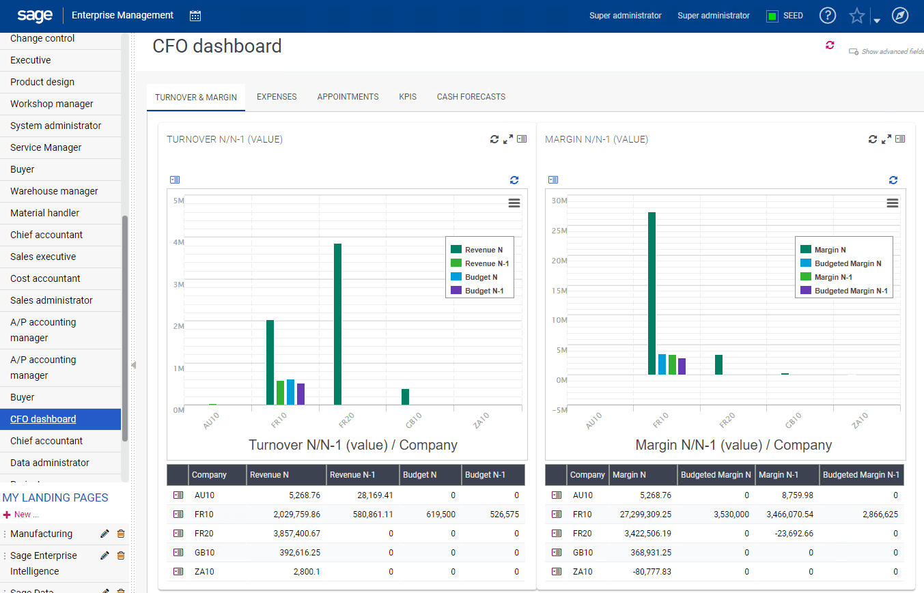
Task: Click the favorites star icon
Action: click(857, 16)
